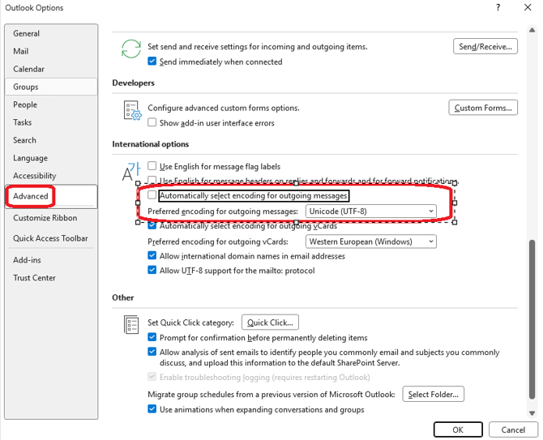Switch to the Trust Center category

(x=34, y=278)
